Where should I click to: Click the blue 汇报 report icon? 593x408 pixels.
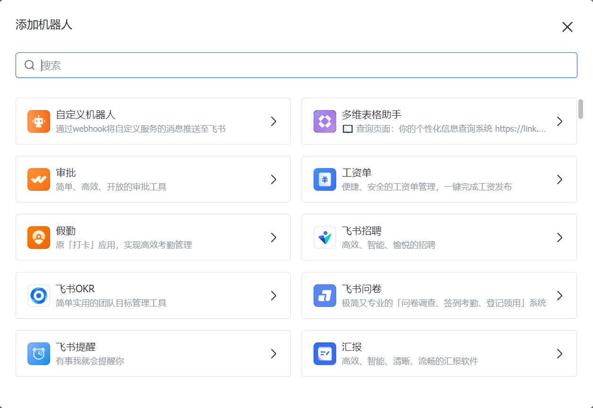pyautogui.click(x=325, y=354)
